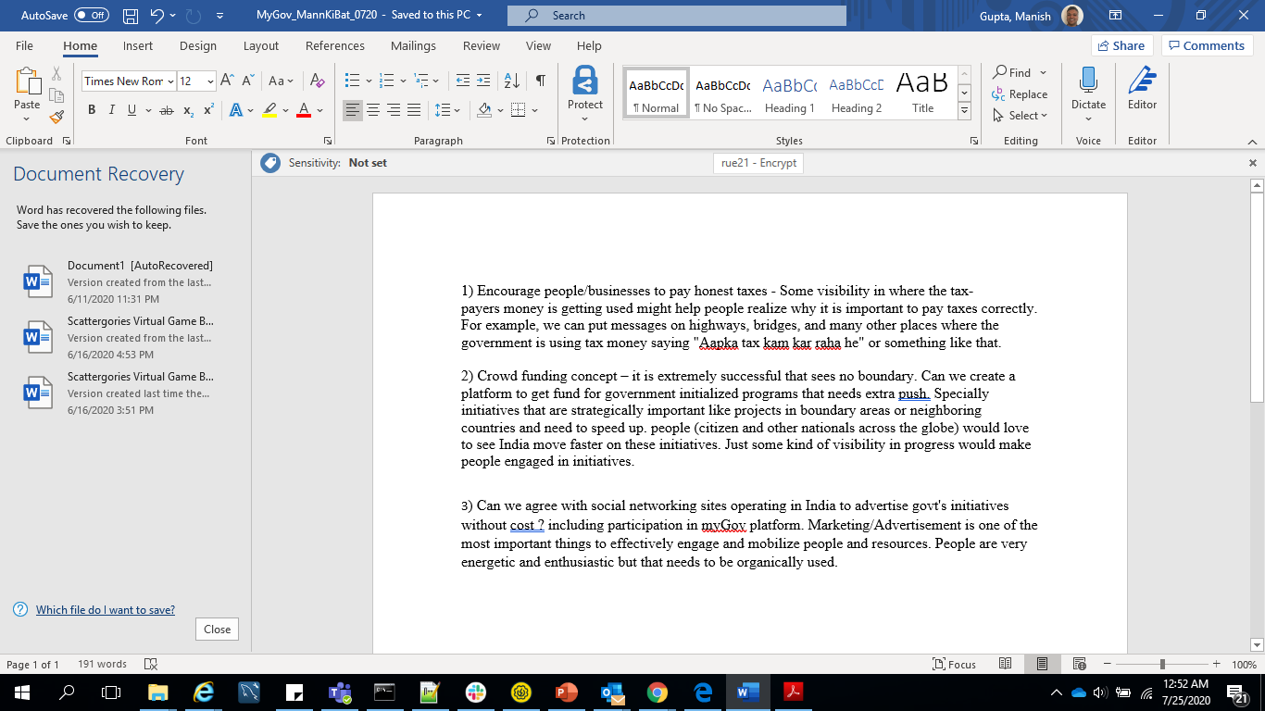This screenshot has width=1265, height=711.
Task: Expand the Styles gallery
Action: pos(964,111)
